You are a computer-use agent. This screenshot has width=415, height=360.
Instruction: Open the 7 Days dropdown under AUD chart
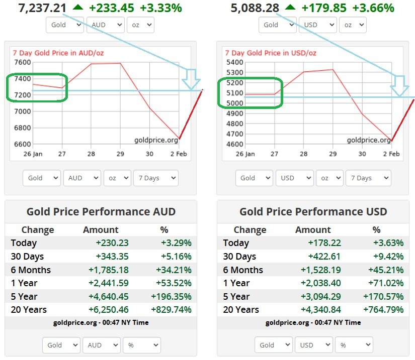[155, 178]
